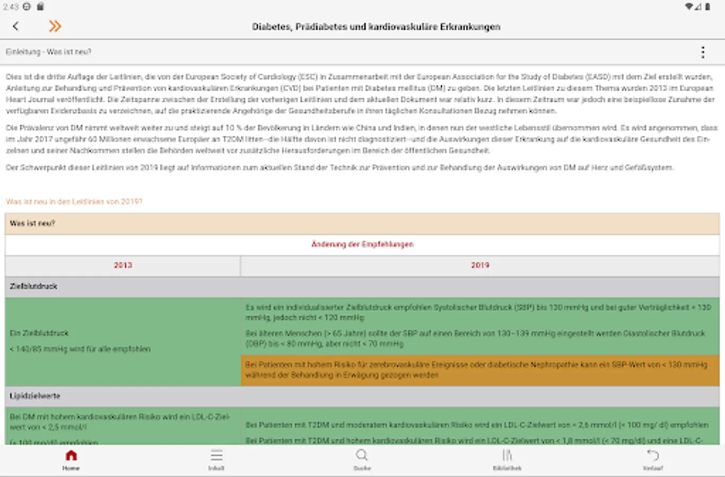Image resolution: width=725 pixels, height=477 pixels.
Task: Select the page title 'Diabetes, Prädiabetes und kardiovaskuläre Erkrankungen'
Action: coord(376,26)
